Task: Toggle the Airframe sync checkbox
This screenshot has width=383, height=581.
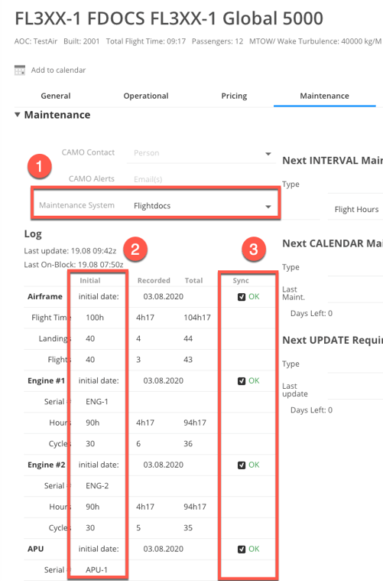Action: click(242, 297)
